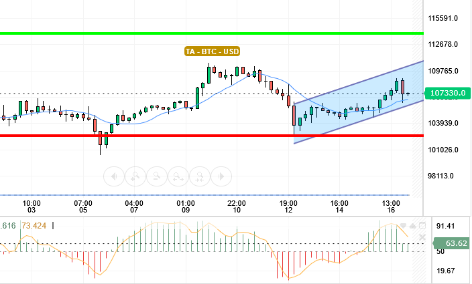Click the 13:00 16 time axis label

(x=391, y=206)
